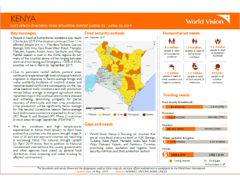Image resolution: width=240 pixels, height=180 pixels.
Task: Click '3.4 million' above children in need
Action: [x=194, y=47]
